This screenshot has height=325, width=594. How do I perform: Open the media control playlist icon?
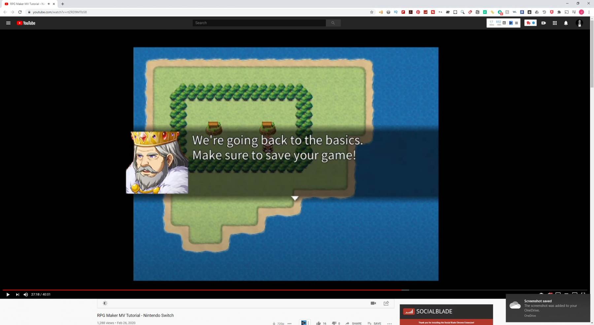point(574,12)
